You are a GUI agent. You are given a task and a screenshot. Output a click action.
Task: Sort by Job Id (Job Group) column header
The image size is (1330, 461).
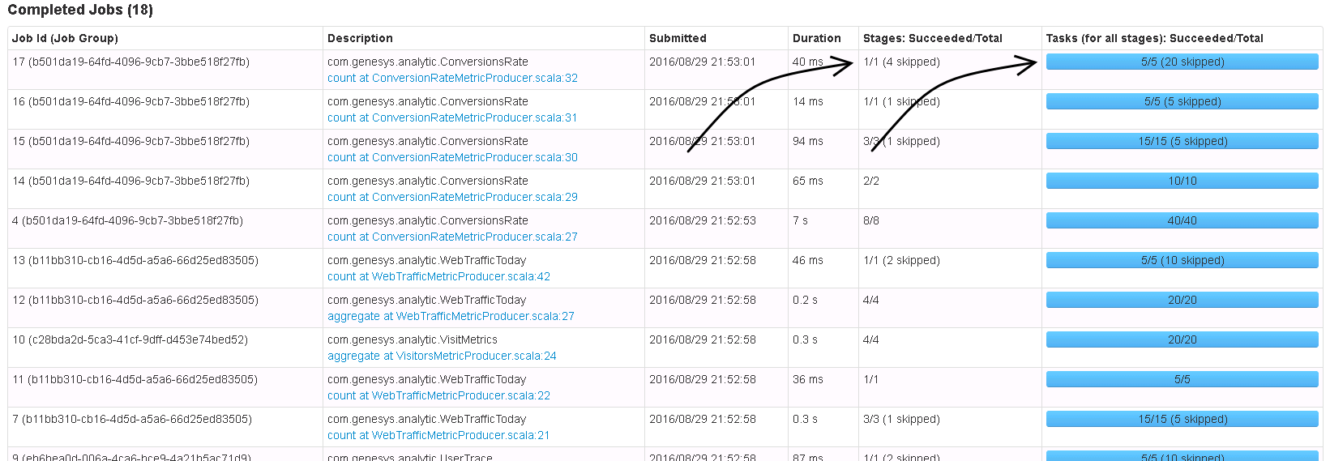[65, 38]
